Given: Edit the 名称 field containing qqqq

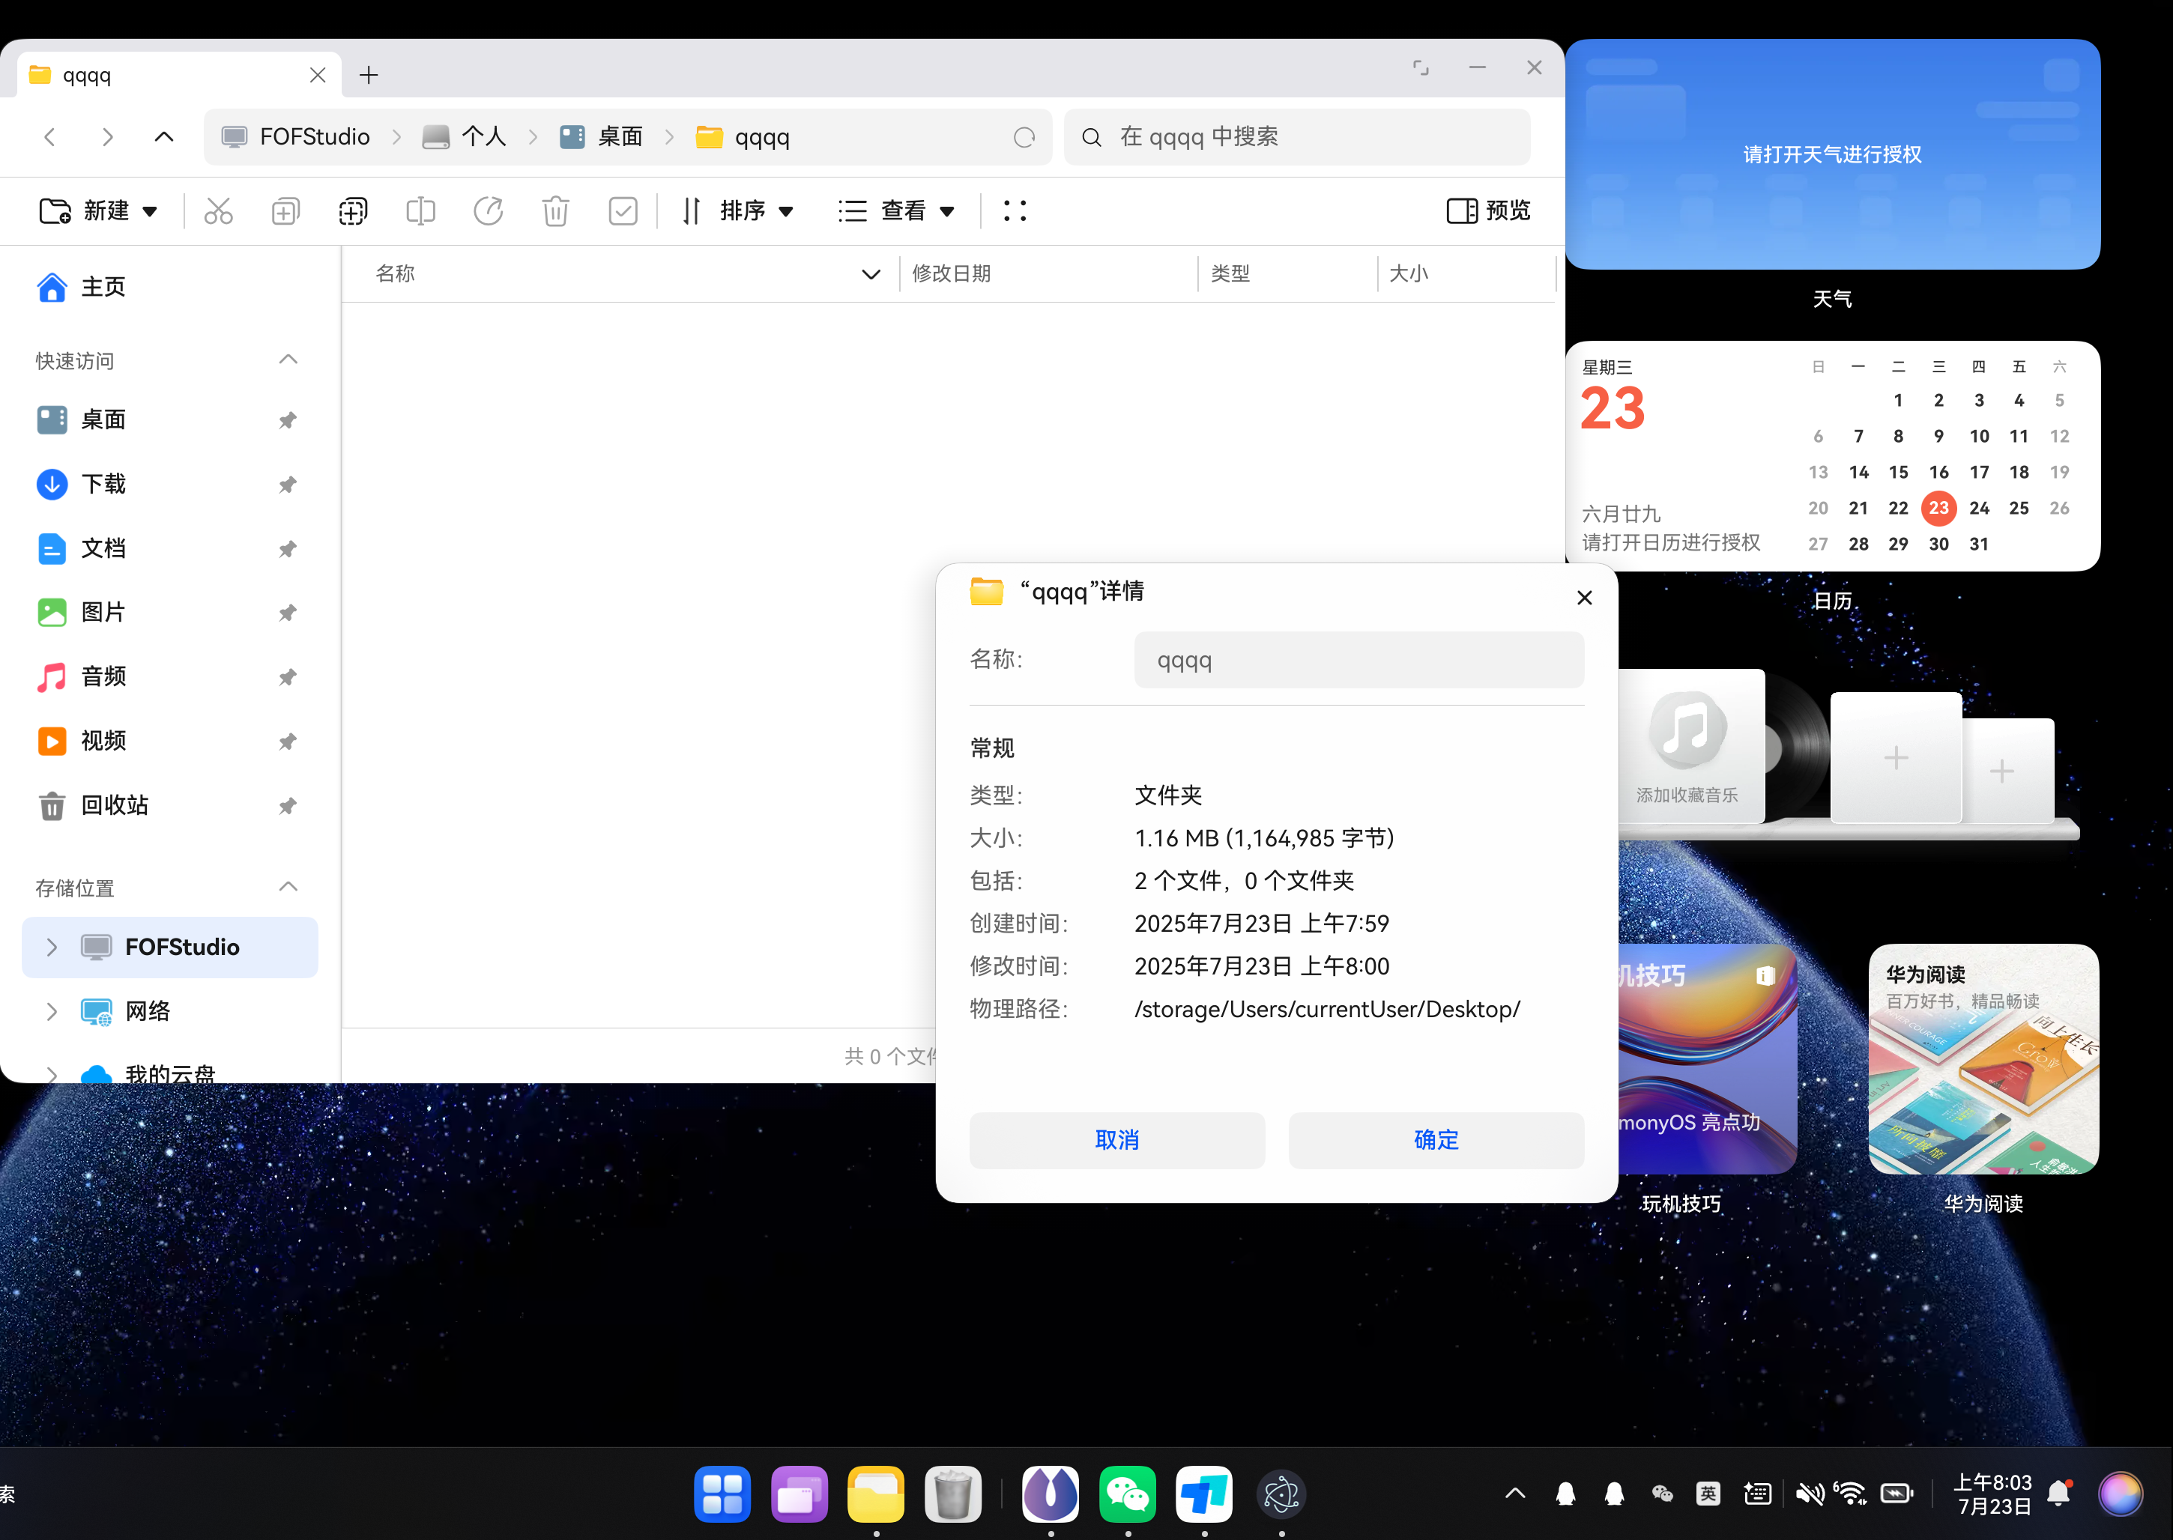Looking at the screenshot, I should (1359, 660).
